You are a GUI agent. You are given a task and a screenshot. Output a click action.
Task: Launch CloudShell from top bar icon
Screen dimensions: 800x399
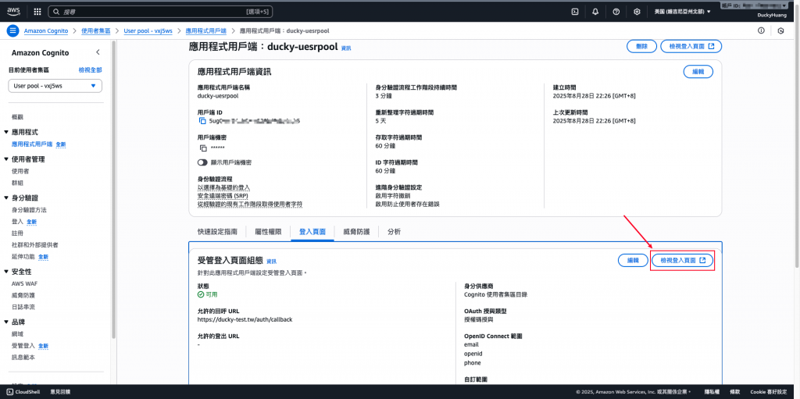[x=574, y=11]
